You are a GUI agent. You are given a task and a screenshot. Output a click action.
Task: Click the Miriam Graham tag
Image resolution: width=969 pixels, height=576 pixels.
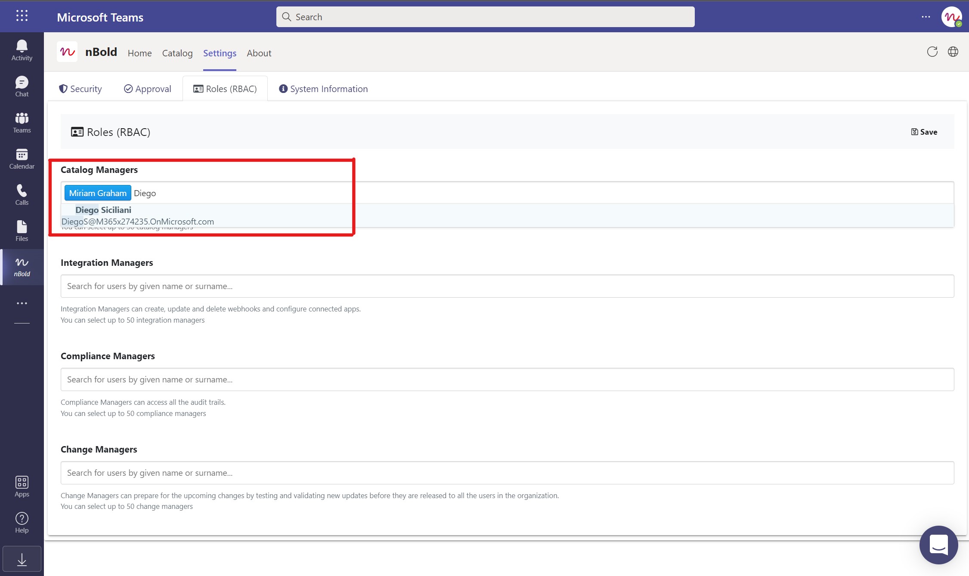[x=98, y=193]
